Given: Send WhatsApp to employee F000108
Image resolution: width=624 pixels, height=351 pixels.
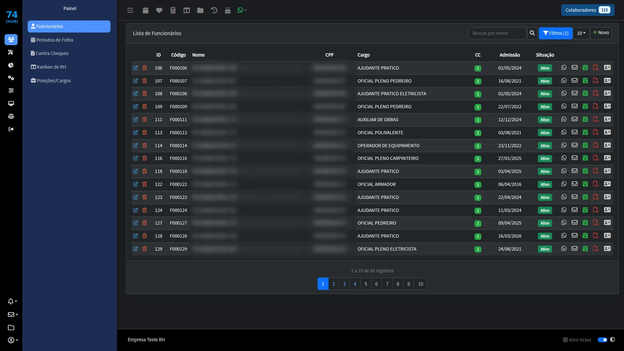Looking at the screenshot, I should tap(564, 94).
